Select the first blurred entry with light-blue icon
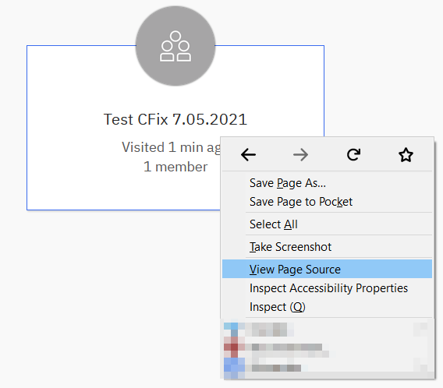 [x=328, y=330]
